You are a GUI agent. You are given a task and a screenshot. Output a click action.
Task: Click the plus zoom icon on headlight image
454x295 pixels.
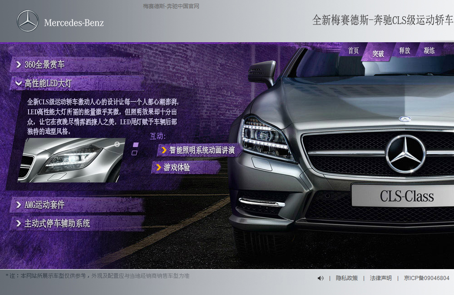tap(117, 144)
